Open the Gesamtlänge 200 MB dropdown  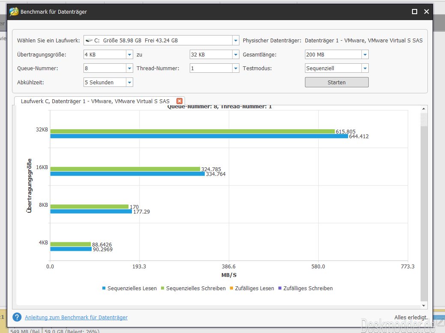365,54
